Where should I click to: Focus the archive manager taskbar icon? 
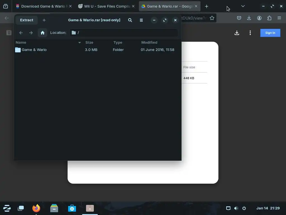[90, 208]
